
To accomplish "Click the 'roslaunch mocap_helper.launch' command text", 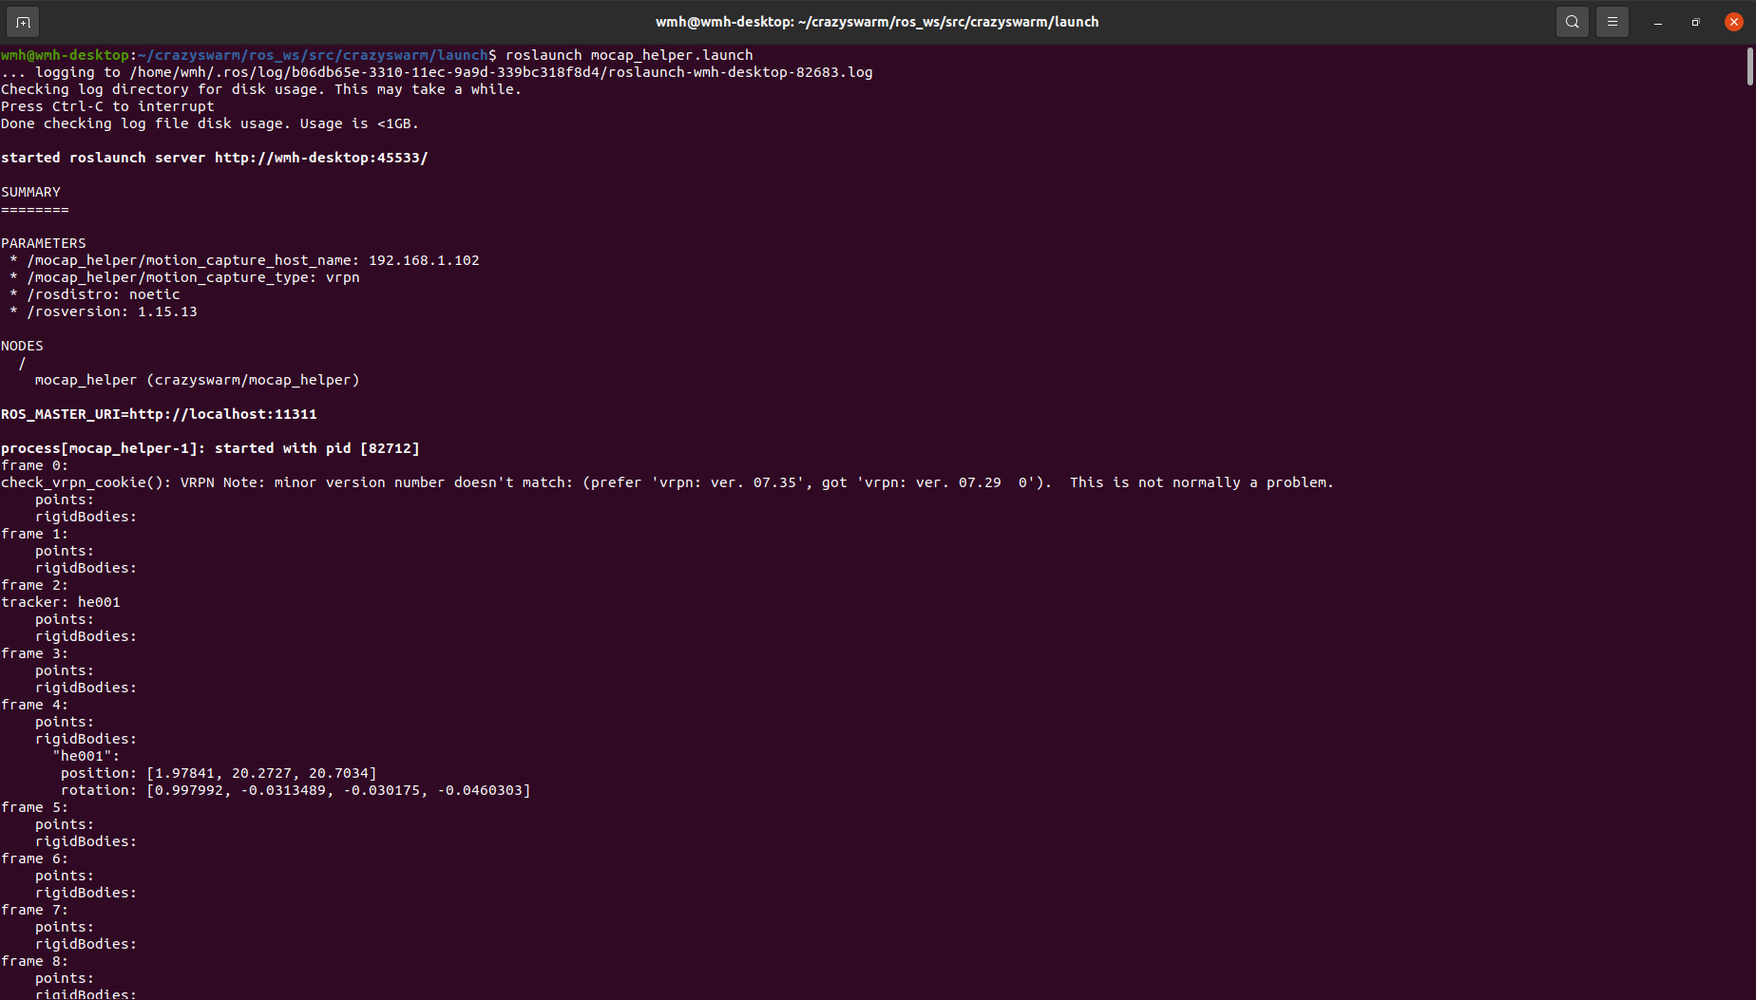I will (629, 55).
